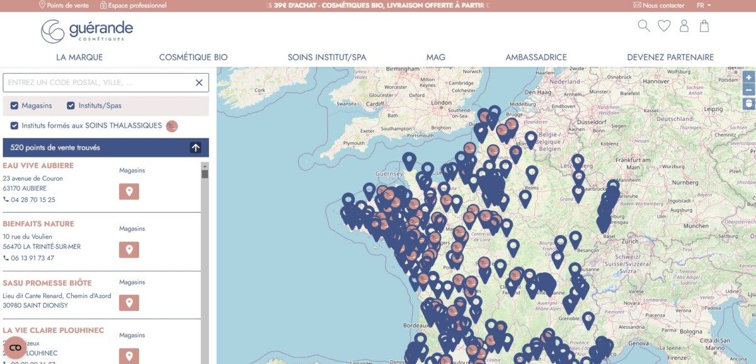The image size is (756, 364).
Task: Zoom in the map with plus button
Action: [x=748, y=77]
